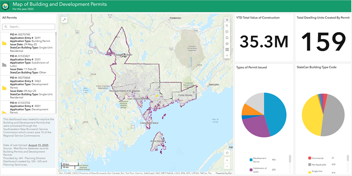Click the Not Applicable legend count 470

(x=333, y=164)
